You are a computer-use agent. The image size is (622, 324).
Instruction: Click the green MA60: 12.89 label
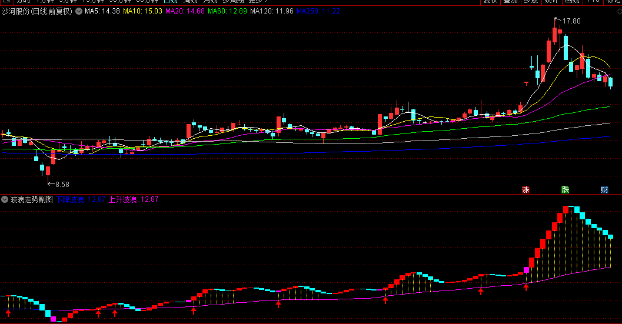(x=227, y=11)
